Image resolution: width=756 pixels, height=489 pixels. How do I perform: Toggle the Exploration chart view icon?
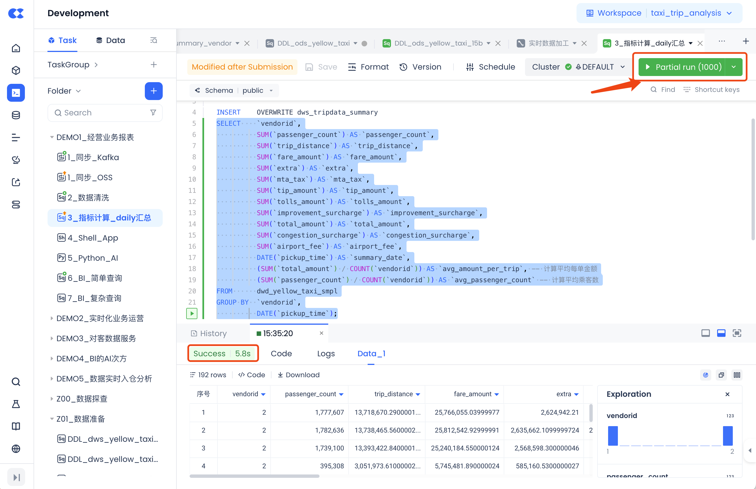(x=705, y=375)
